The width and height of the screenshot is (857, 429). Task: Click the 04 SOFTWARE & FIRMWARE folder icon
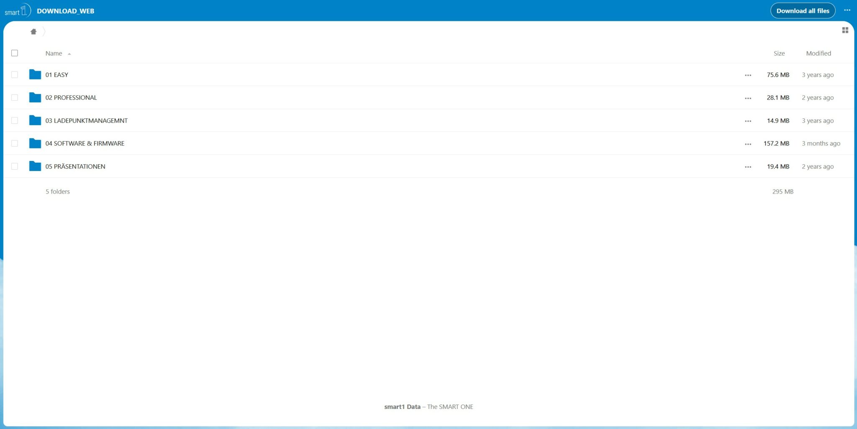click(35, 143)
